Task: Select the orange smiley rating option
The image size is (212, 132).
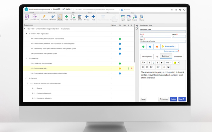Action: 157,47
